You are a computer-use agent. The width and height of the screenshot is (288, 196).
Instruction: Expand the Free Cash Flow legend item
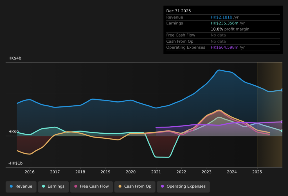(91, 186)
